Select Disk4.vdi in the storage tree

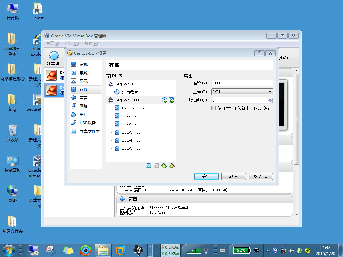pos(141,140)
